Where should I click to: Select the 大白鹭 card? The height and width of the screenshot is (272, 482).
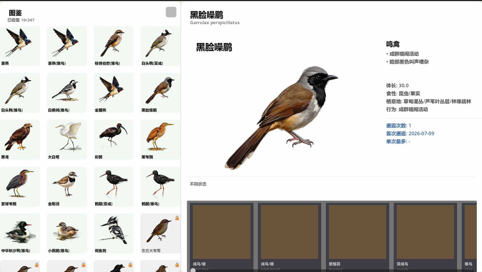(x=67, y=140)
